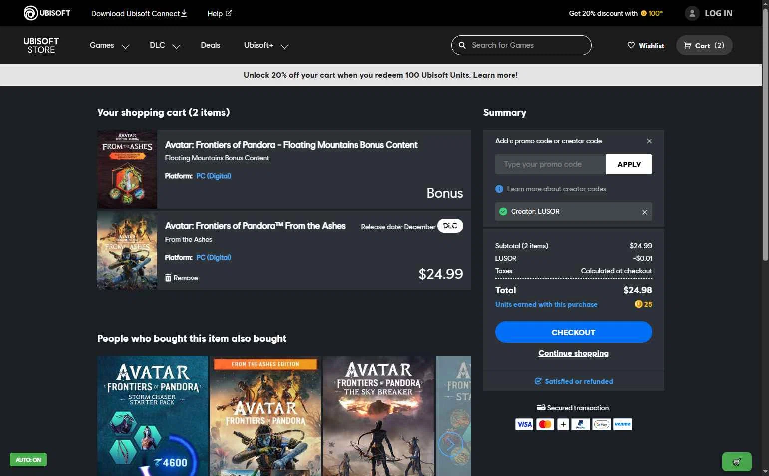Open Storm Chaser Starter Pack card
This screenshot has height=476, width=769.
(153, 416)
